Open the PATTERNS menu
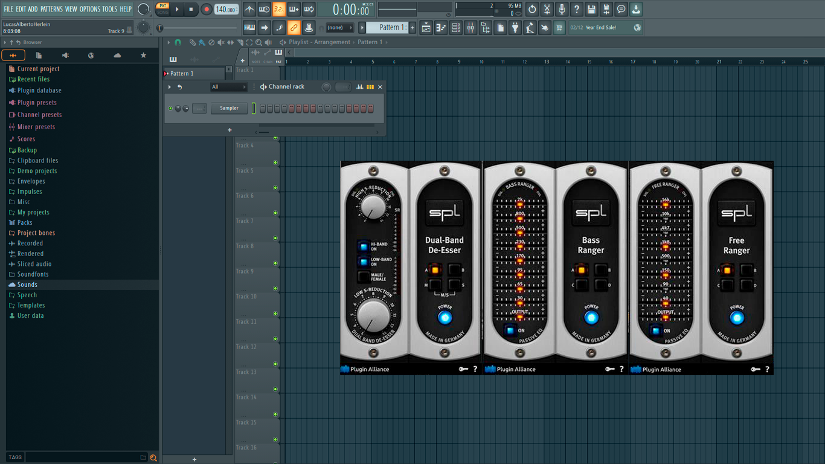The image size is (825, 464). click(x=51, y=9)
